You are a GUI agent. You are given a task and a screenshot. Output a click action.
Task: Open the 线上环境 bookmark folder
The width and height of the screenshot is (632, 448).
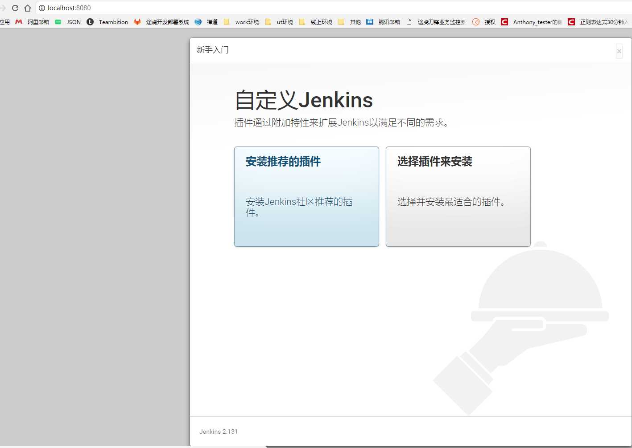pyautogui.click(x=316, y=22)
